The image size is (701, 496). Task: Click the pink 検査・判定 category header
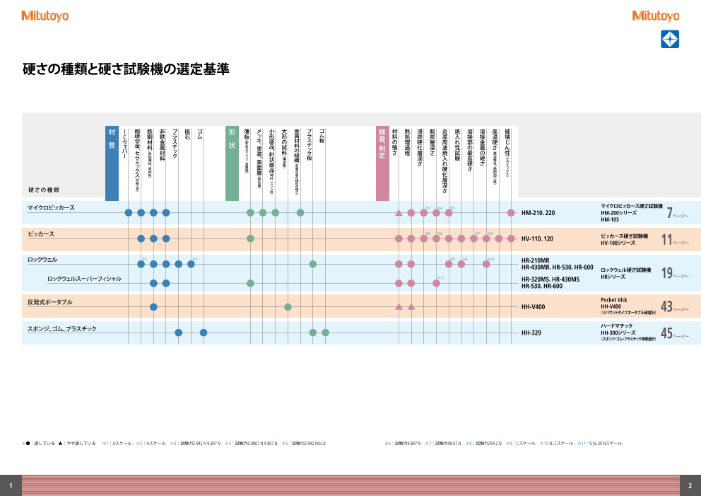pos(382,163)
